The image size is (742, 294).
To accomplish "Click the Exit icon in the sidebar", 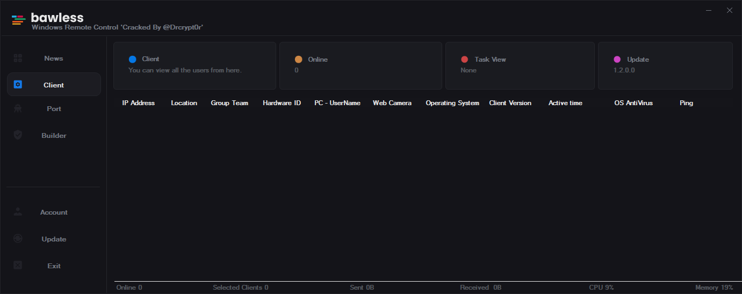I will [18, 266].
